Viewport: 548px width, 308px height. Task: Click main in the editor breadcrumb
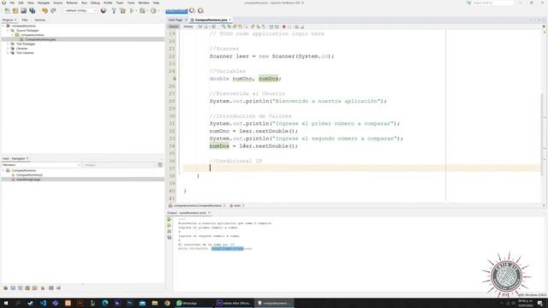[x=237, y=205]
